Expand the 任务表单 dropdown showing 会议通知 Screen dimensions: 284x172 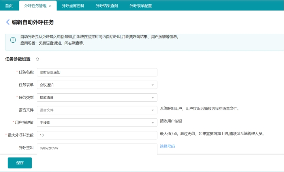(96, 85)
